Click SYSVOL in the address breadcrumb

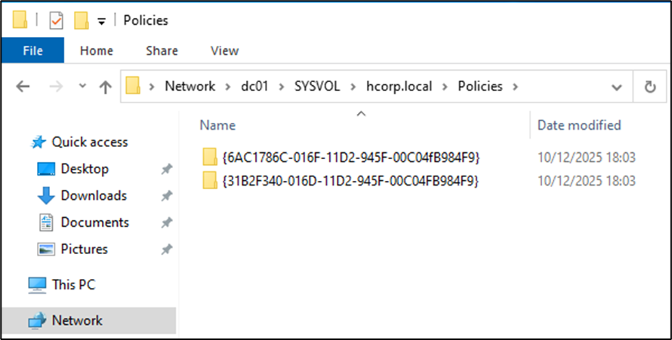point(316,86)
